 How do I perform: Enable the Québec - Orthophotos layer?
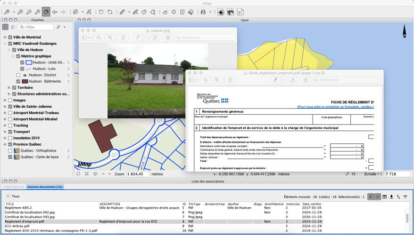click(x=10, y=151)
